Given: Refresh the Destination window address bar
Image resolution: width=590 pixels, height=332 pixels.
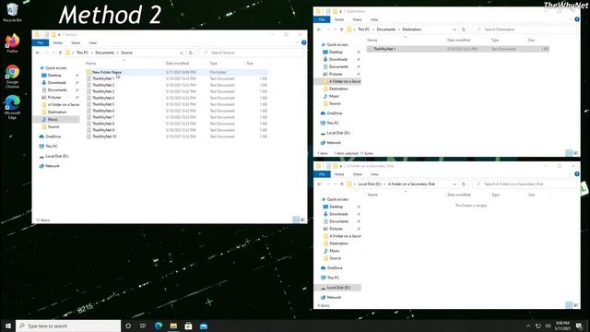Looking at the screenshot, I should click(x=464, y=30).
